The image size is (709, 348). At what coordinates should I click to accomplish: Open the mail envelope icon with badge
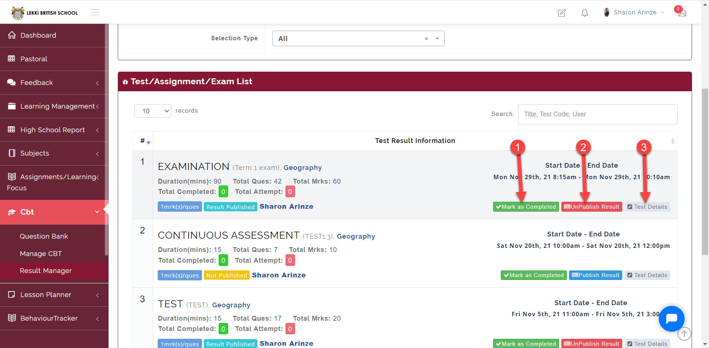point(682,13)
